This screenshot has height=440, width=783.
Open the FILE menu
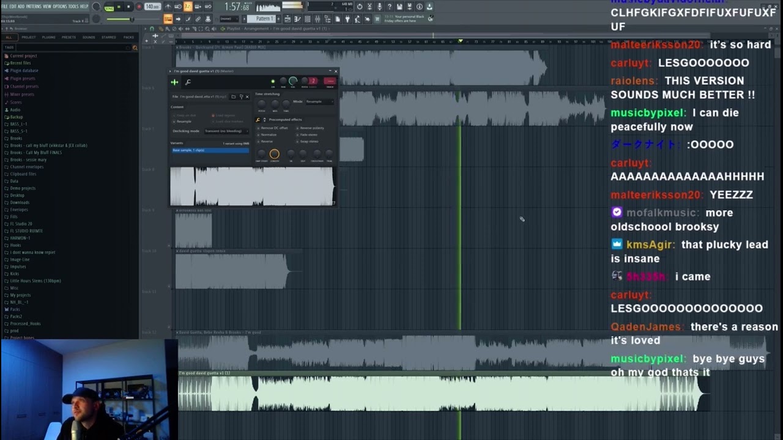(x=5, y=6)
